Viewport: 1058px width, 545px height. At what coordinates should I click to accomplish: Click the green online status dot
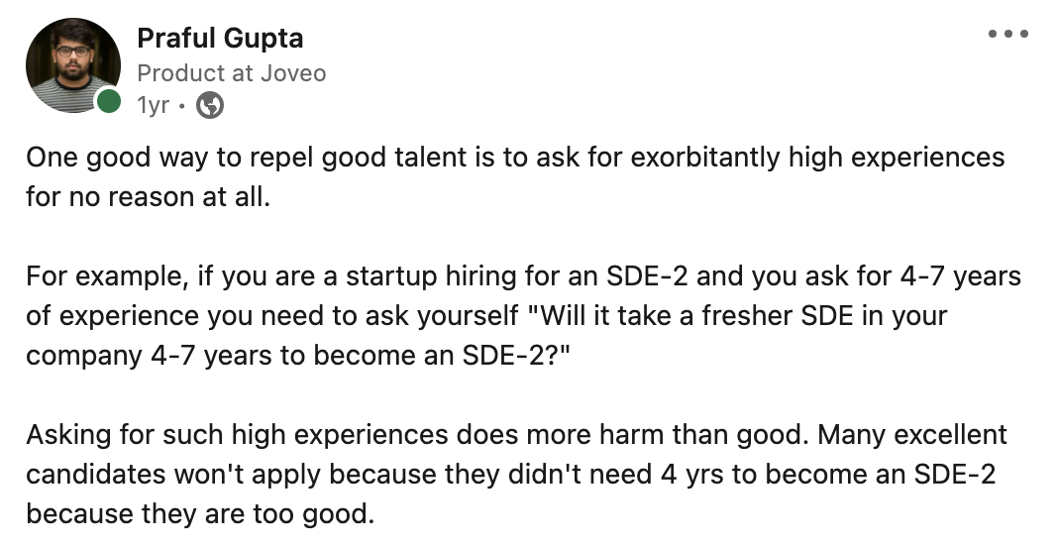coord(108,100)
